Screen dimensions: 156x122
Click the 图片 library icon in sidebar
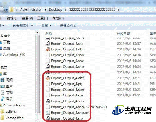coord(2,86)
